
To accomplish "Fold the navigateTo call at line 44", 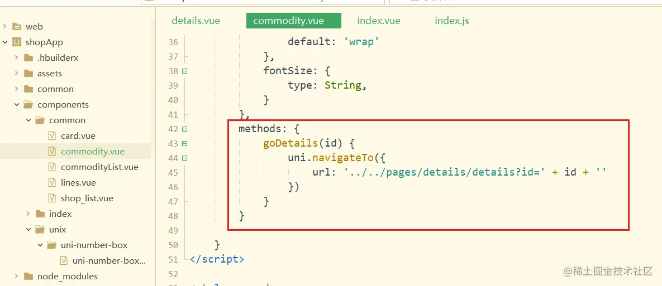I will click(x=184, y=158).
